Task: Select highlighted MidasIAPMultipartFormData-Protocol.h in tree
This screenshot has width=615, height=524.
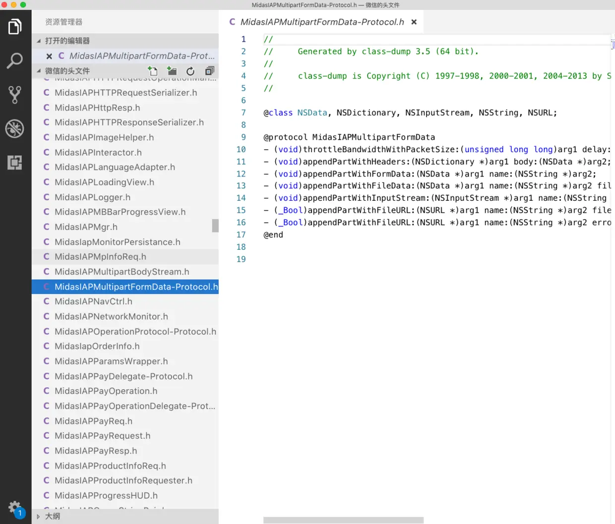Action: [125, 287]
